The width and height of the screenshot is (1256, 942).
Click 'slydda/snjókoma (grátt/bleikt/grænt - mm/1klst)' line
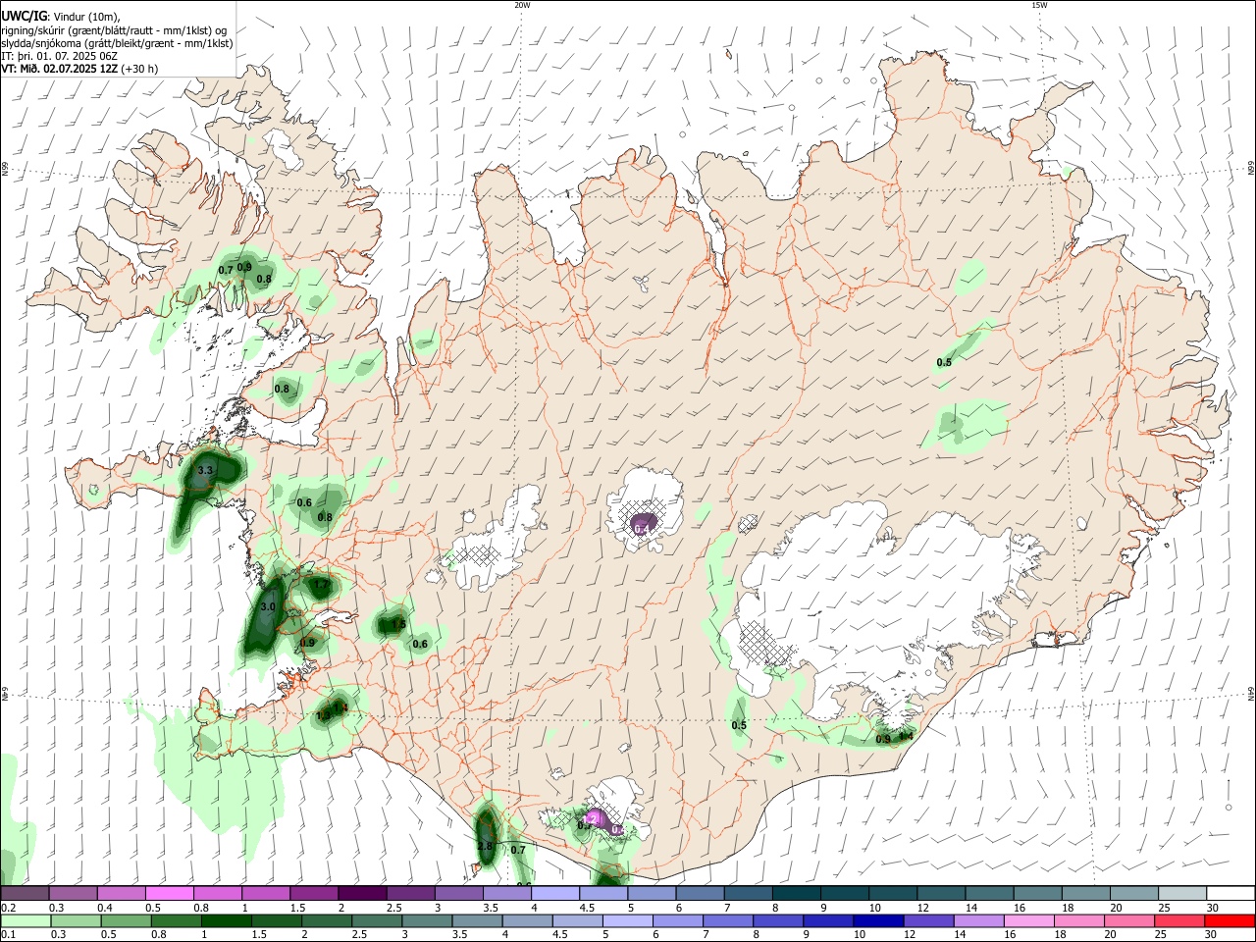tap(117, 43)
